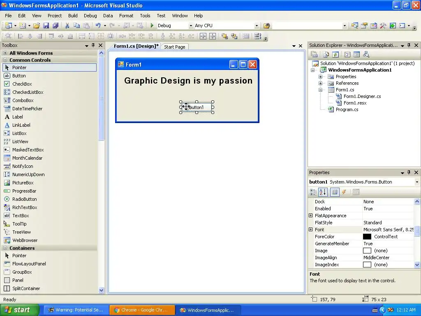Click the Add New Item toolbar icon
Viewport: 421px width, 316px height.
click(x=23, y=26)
